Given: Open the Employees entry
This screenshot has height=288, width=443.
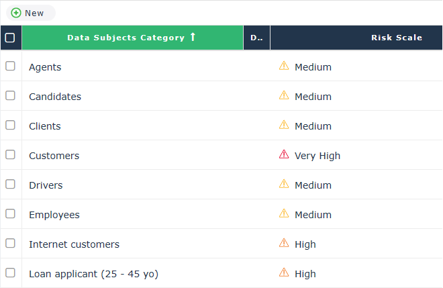Looking at the screenshot, I should [x=54, y=215].
